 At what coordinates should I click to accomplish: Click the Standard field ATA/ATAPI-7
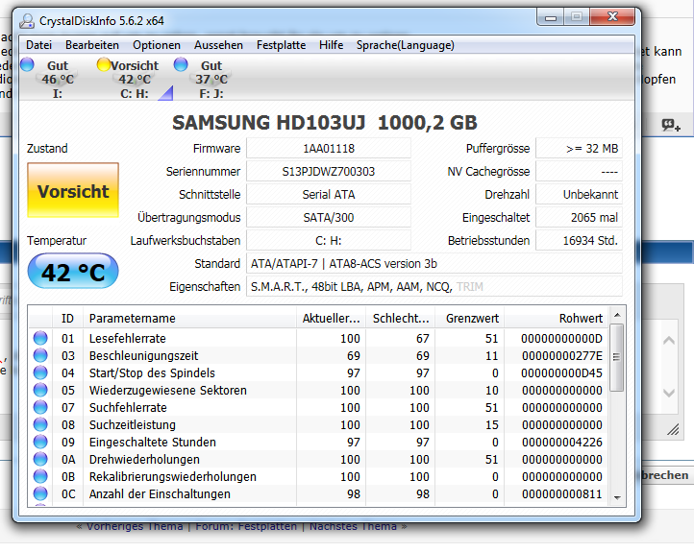pos(434,263)
